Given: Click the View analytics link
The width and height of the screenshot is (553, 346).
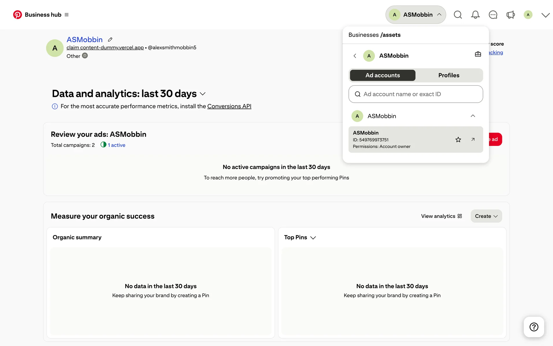Looking at the screenshot, I should click(441, 216).
